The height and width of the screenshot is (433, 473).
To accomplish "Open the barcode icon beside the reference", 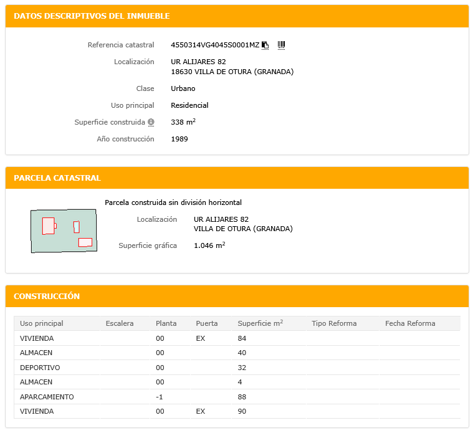I will click(x=281, y=45).
